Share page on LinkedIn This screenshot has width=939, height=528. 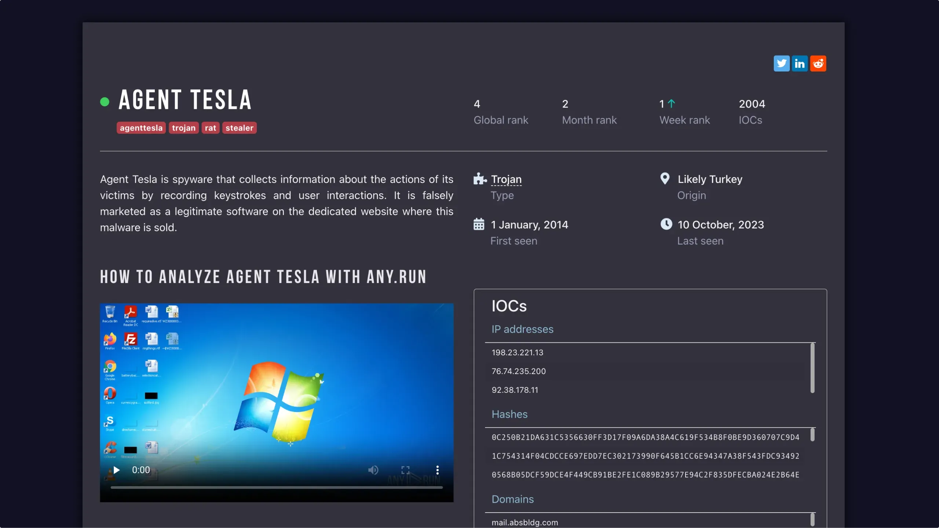pyautogui.click(x=800, y=63)
